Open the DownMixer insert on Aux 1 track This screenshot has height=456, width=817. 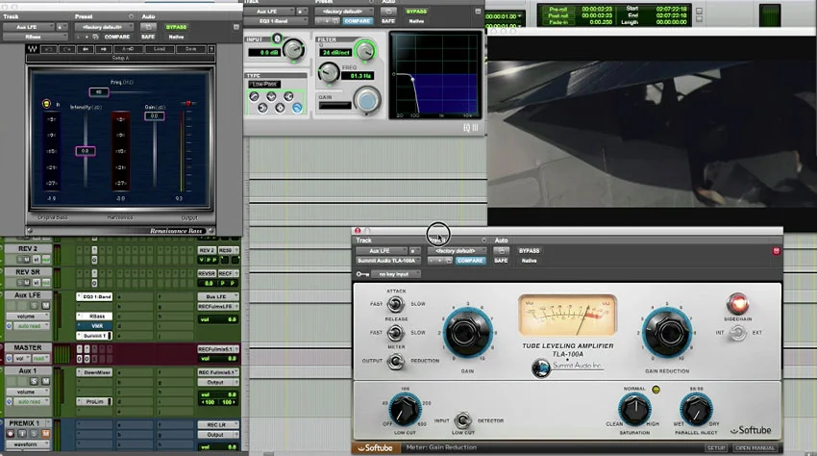point(94,372)
